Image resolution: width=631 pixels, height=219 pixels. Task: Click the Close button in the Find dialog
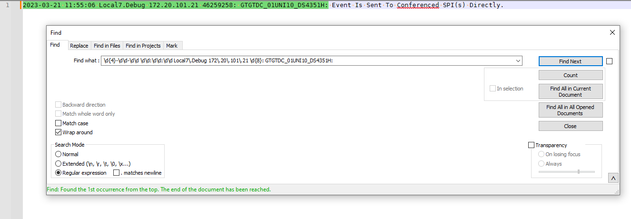coord(571,126)
